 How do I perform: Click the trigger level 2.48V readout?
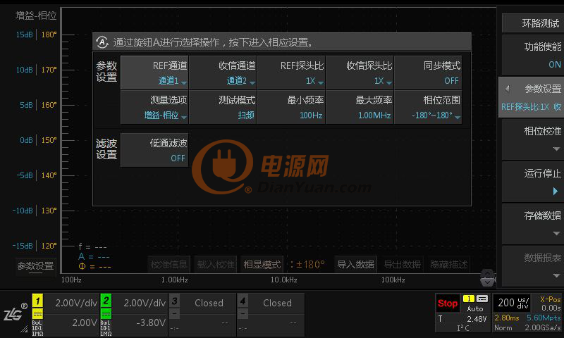point(477,318)
